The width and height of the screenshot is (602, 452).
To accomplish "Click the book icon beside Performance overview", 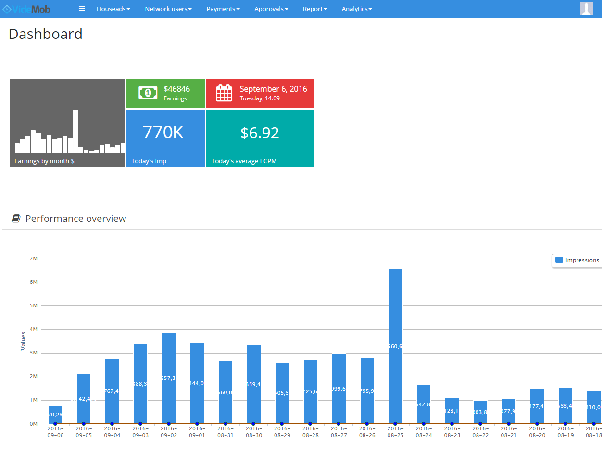I will (15, 218).
